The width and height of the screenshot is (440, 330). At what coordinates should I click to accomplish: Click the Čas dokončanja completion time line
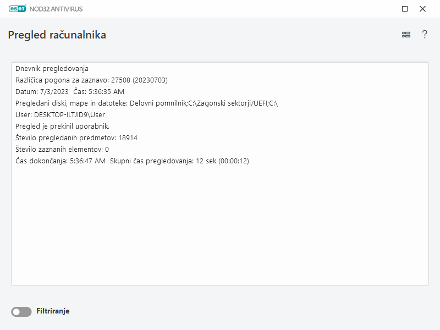point(132,161)
